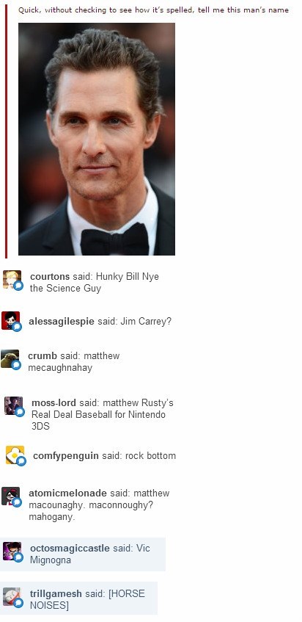
Task: Click comfypenguin's egg avatar icon
Action: click(x=15, y=455)
